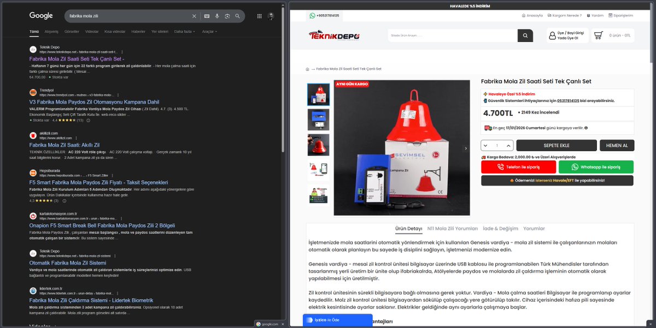Open the 'Kargom Nerede ?' link
The width and height of the screenshot is (656, 328).
click(x=565, y=15)
